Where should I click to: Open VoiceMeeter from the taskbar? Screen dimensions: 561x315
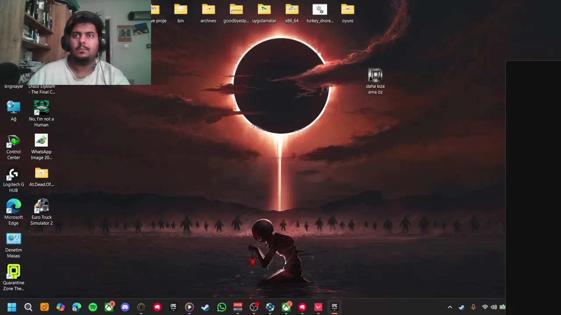pyautogui.click(x=238, y=307)
